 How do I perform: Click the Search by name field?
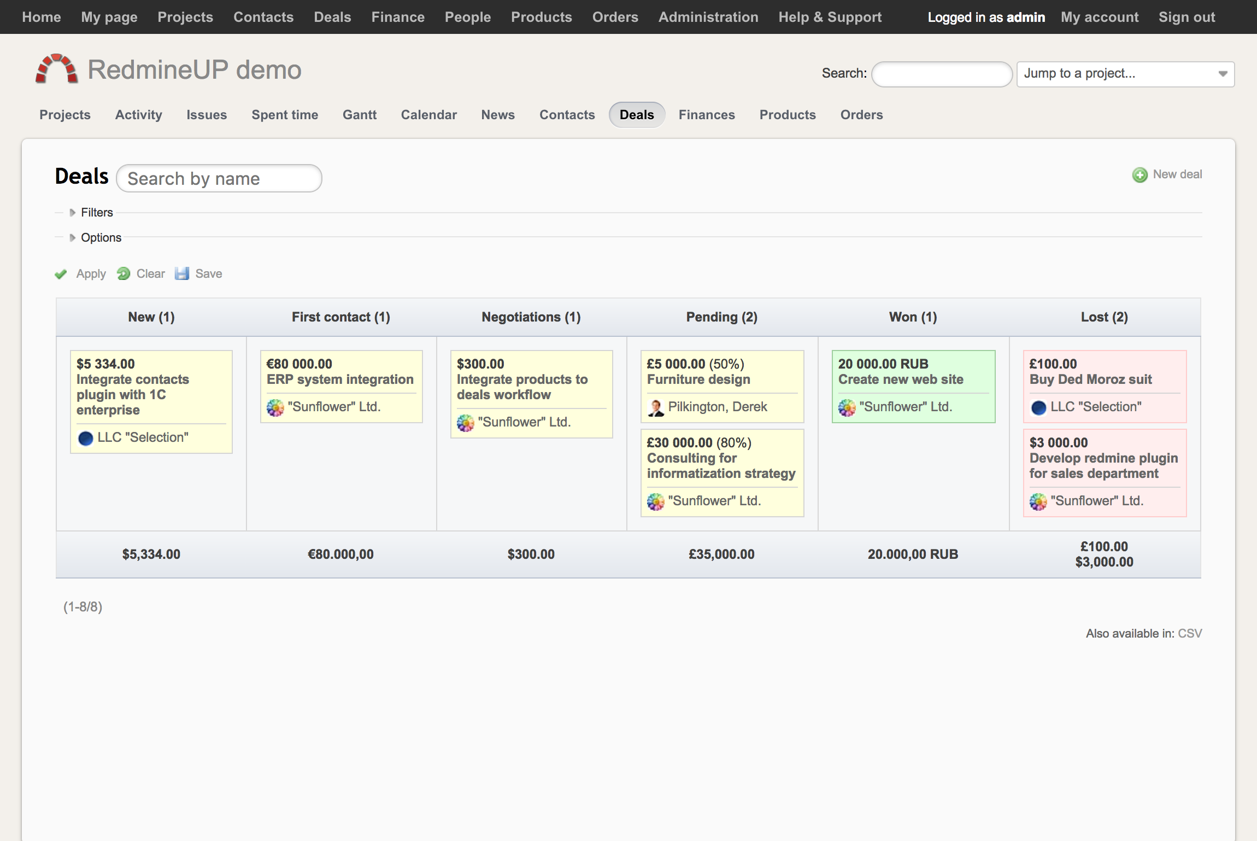click(x=219, y=179)
